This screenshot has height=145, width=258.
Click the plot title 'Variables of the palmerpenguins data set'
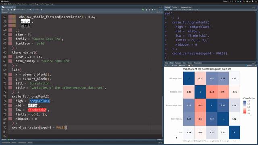click(x=207, y=69)
